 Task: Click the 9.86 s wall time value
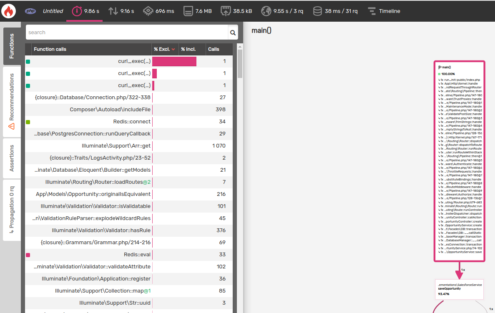pos(92,11)
